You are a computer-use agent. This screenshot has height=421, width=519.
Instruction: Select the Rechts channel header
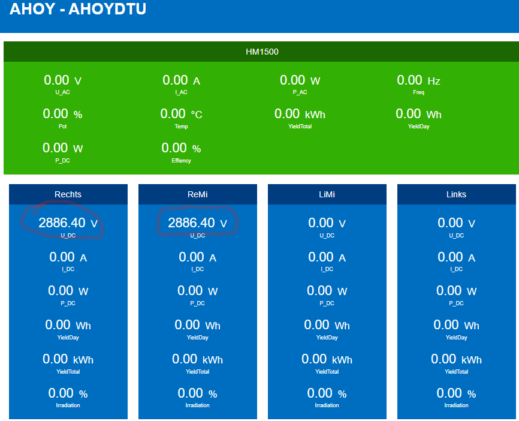click(x=68, y=194)
